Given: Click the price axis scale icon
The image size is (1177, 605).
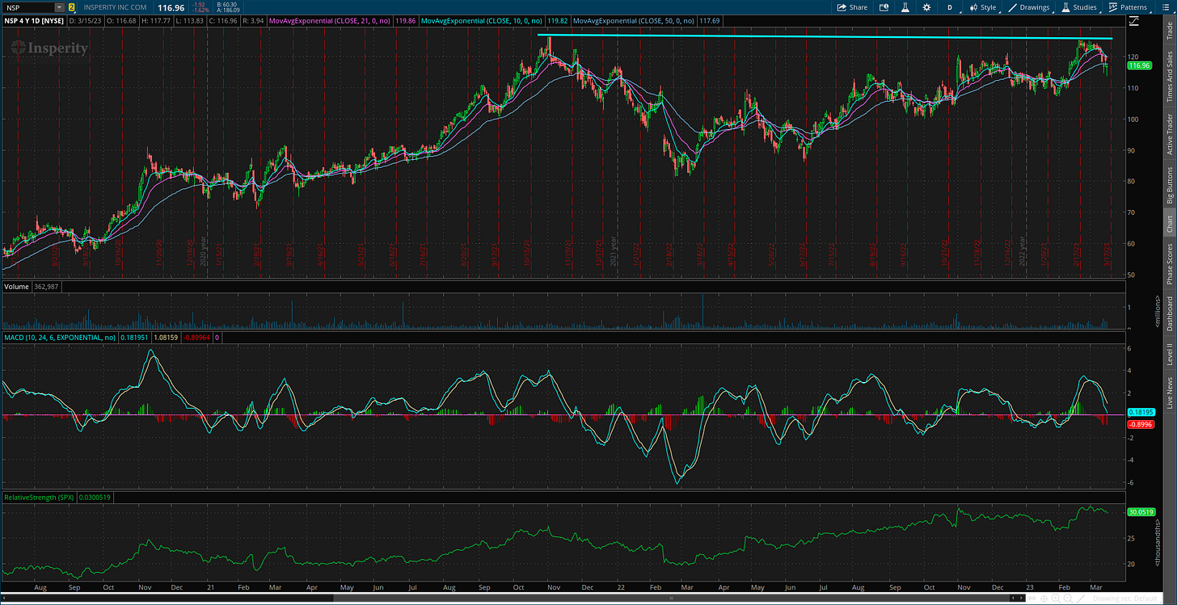Looking at the screenshot, I should click(1134, 19).
